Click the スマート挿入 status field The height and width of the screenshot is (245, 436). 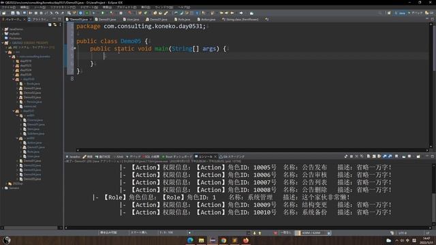pyautogui.click(x=139, y=233)
